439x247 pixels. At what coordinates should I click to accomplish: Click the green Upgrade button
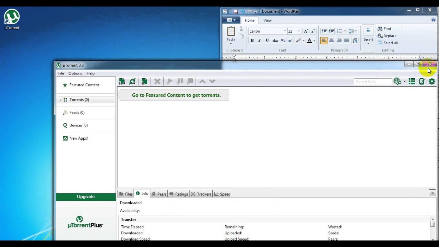pyautogui.click(x=86, y=197)
